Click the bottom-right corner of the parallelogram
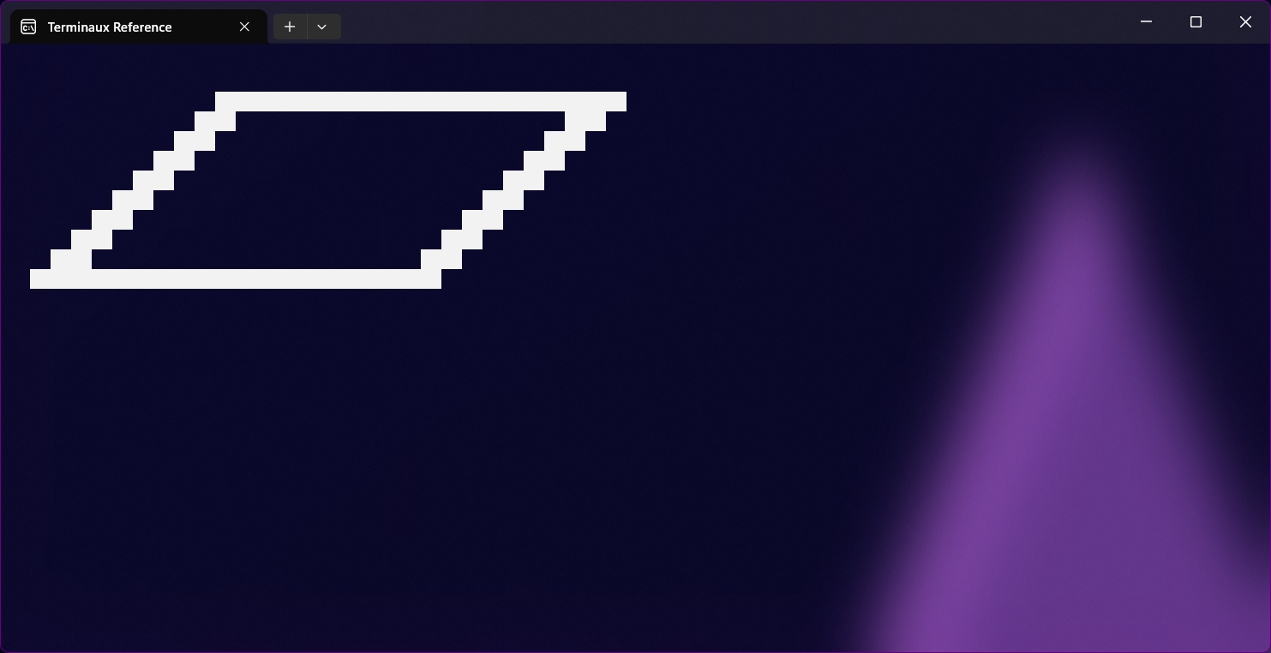The image size is (1271, 653). (430, 279)
